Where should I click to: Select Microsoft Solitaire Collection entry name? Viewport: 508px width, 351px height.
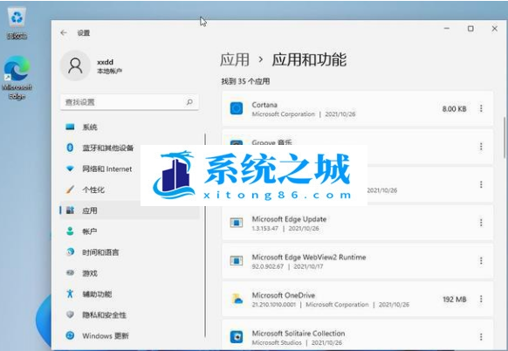[299, 334]
